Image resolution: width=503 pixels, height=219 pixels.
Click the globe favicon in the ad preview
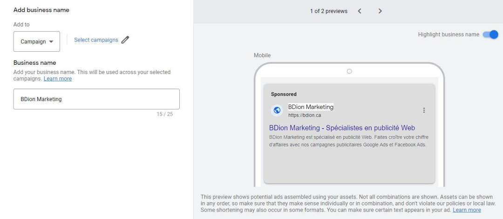click(277, 110)
